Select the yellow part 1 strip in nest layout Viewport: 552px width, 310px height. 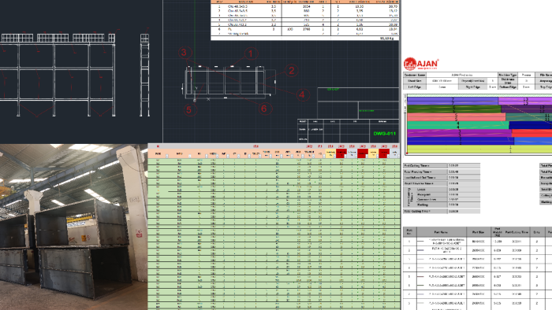(x=479, y=149)
